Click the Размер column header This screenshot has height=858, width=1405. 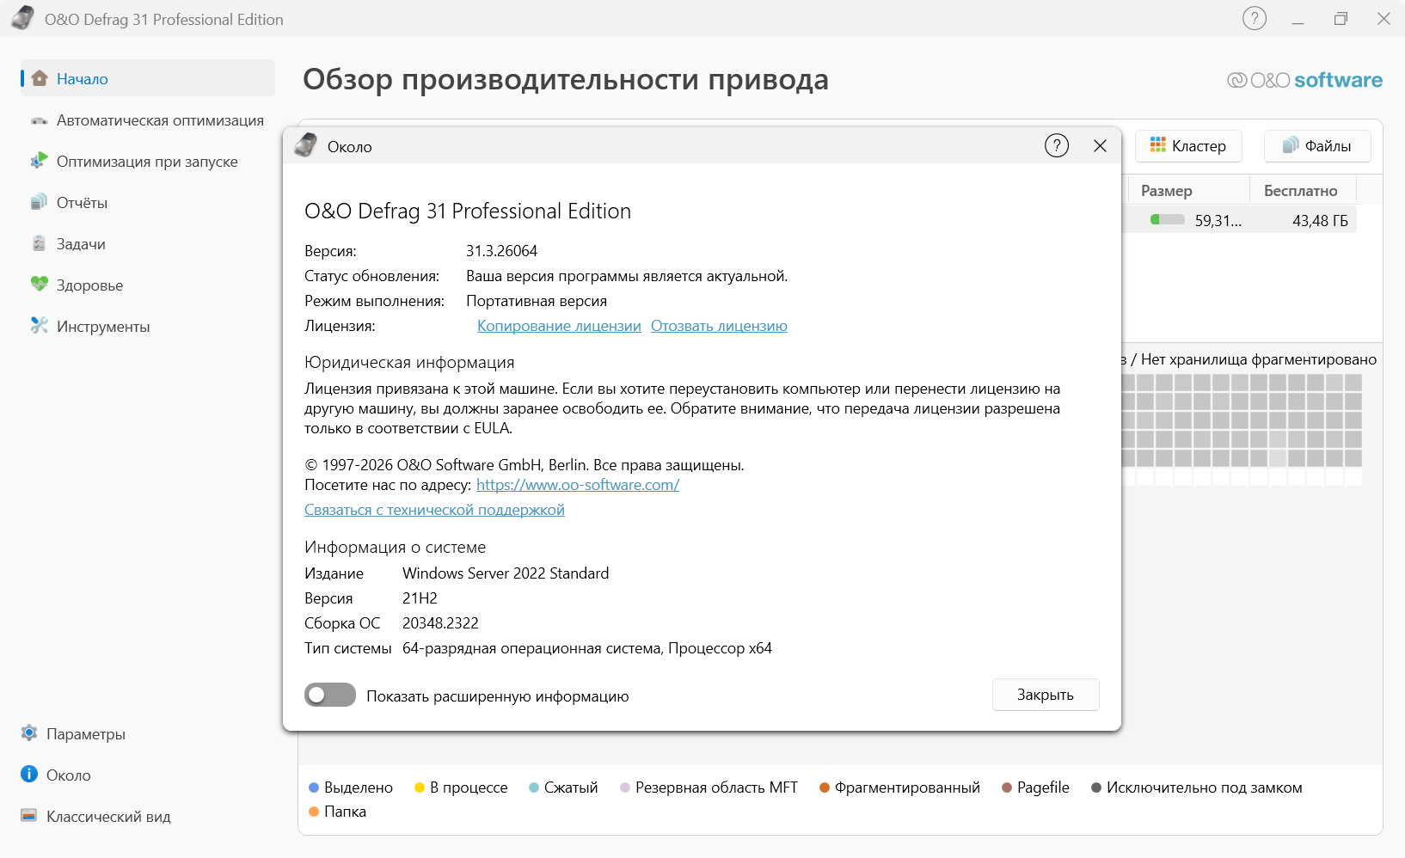coord(1187,190)
